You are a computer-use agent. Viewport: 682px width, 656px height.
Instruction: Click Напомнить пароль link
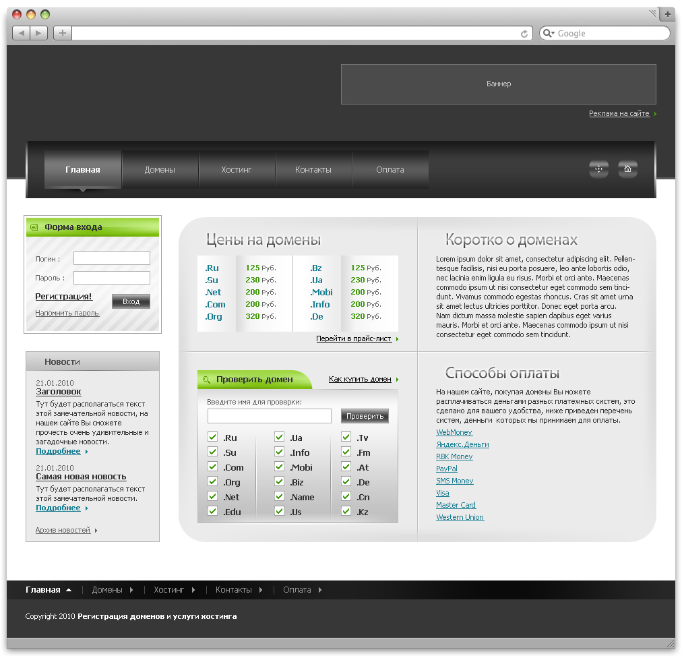tap(67, 314)
